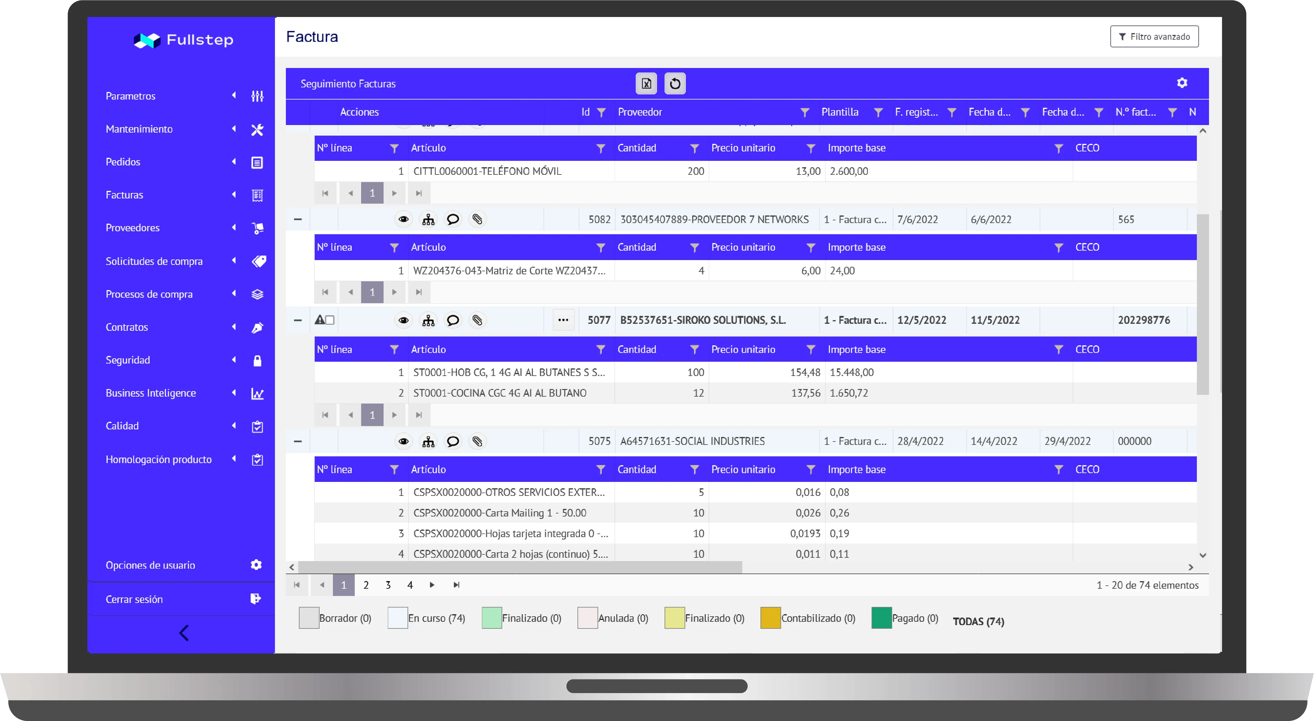Collapse invoice 5077 detail rows
Viewport: 1314px width, 721px height.
298,320
